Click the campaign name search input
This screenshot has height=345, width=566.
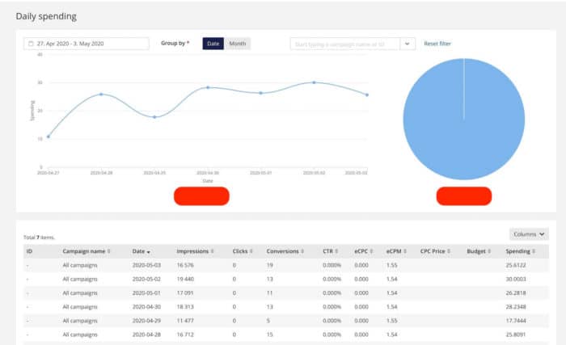pos(344,44)
